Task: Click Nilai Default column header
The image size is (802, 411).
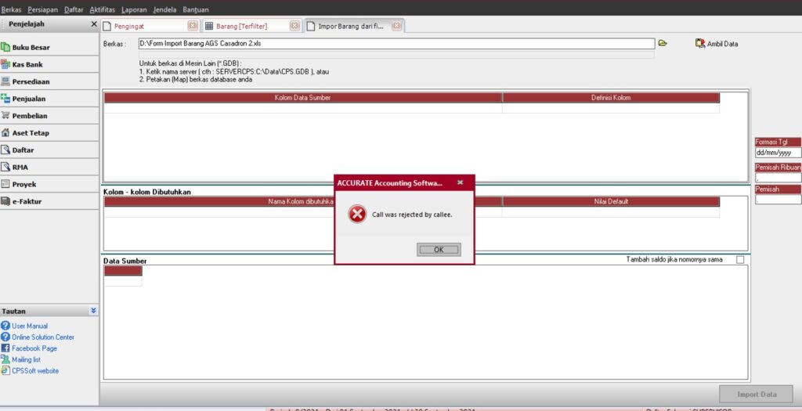Action: tap(611, 201)
